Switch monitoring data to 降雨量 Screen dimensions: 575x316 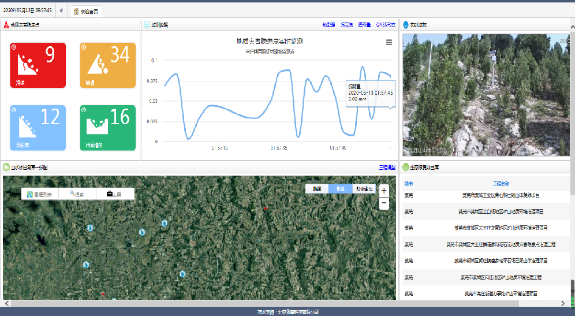point(364,25)
